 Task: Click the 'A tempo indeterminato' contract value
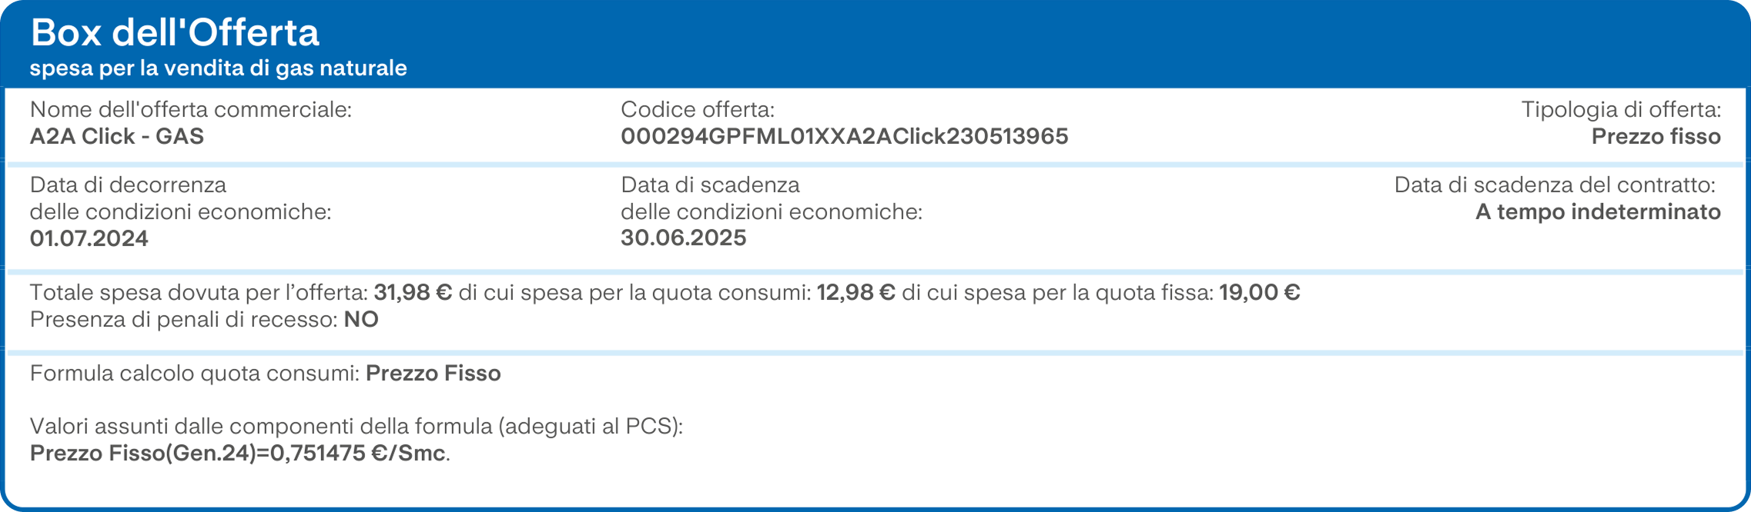pyautogui.click(x=1599, y=211)
